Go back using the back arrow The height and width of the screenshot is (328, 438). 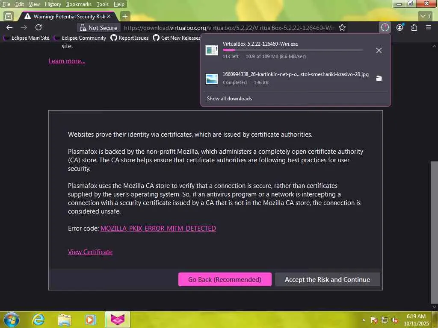click(9, 27)
